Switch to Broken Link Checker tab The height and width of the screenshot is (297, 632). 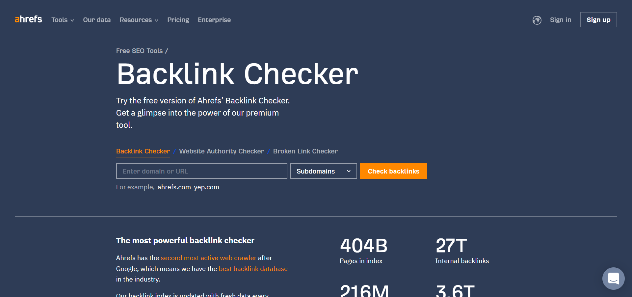click(x=305, y=151)
